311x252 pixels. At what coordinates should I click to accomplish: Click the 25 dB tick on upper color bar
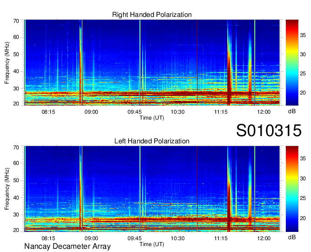303,73
